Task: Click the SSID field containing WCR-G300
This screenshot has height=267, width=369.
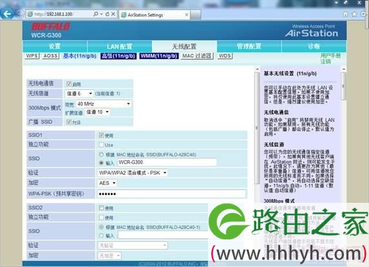Action: click(x=167, y=162)
